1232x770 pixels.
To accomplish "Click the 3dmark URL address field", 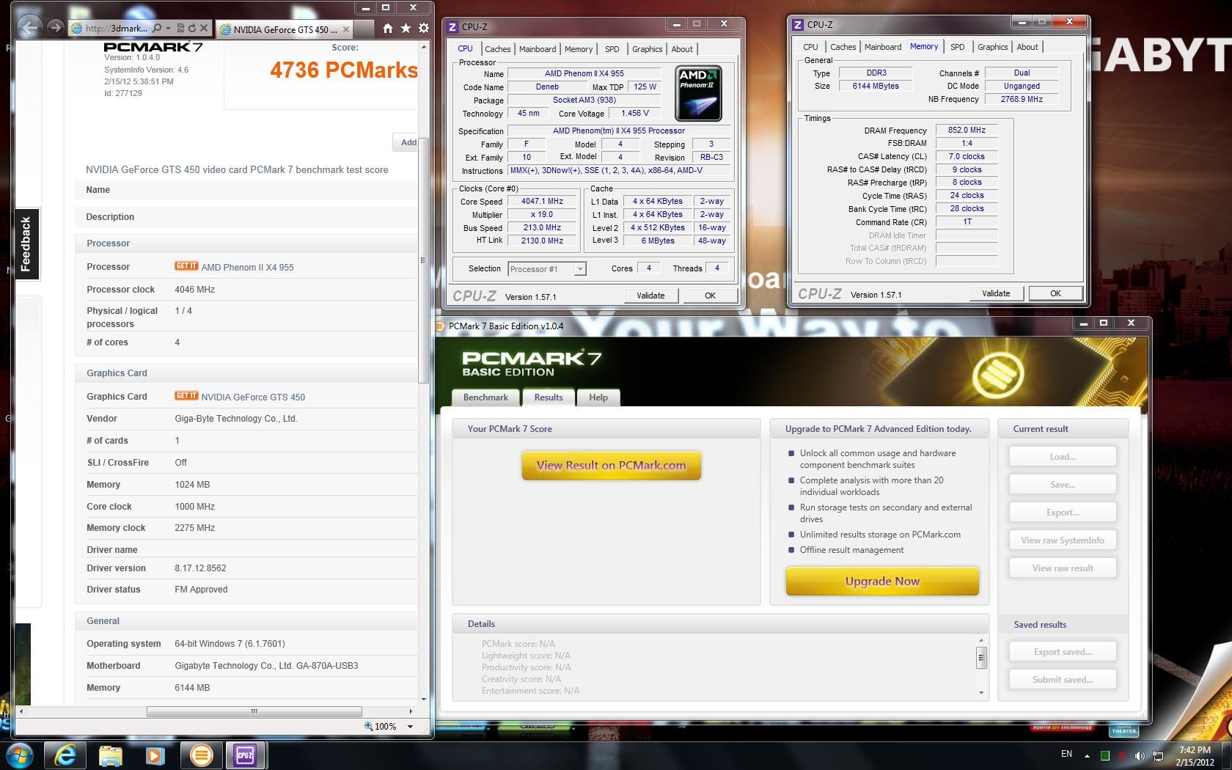I will pyautogui.click(x=116, y=28).
